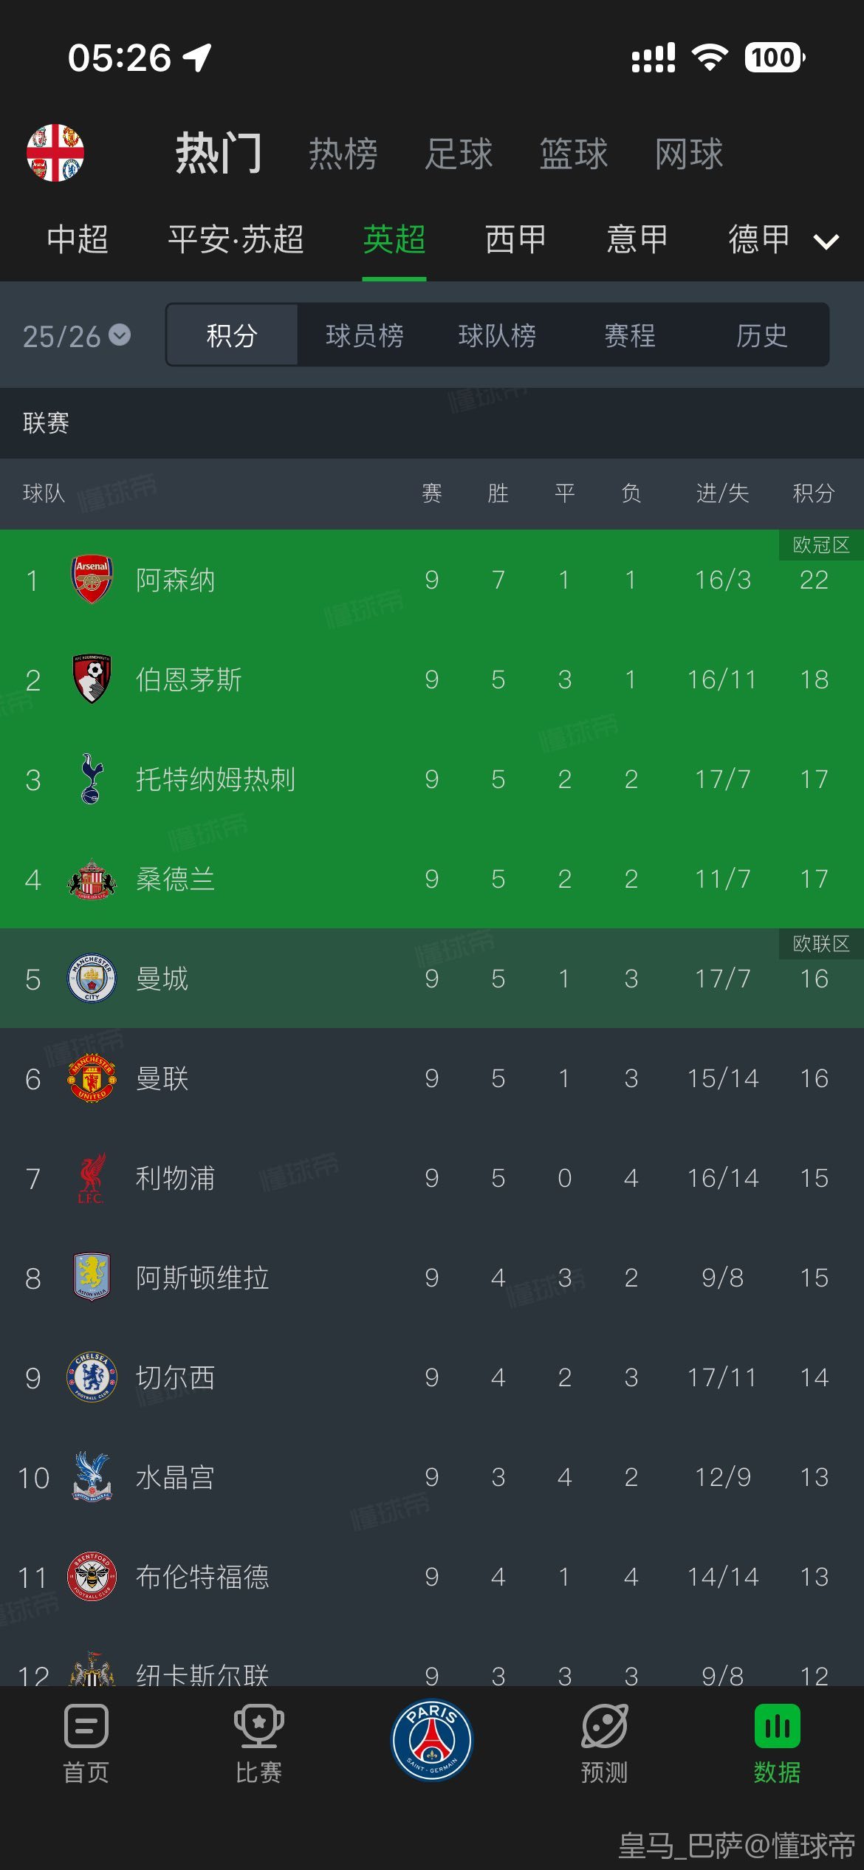Open the 25/26 season dropdown
864x1870 pixels.
click(x=76, y=336)
